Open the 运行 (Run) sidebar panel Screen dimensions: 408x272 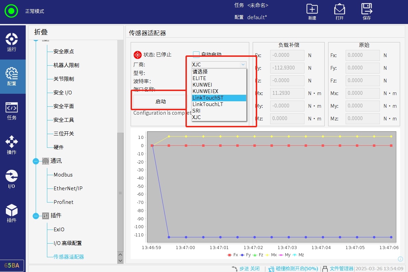click(x=12, y=42)
